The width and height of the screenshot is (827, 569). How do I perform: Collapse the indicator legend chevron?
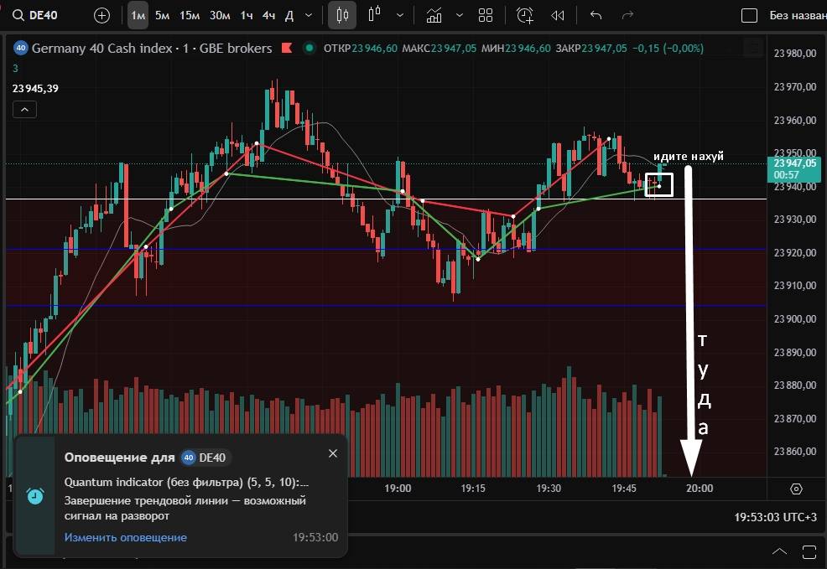(x=24, y=109)
